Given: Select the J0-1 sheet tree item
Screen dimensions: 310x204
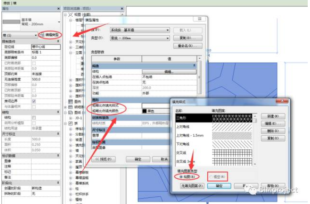Looking at the screenshot, I should 78,118.
